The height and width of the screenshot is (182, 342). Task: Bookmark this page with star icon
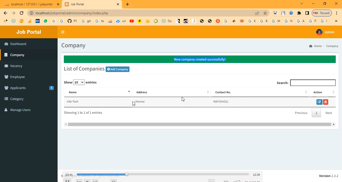point(265,13)
